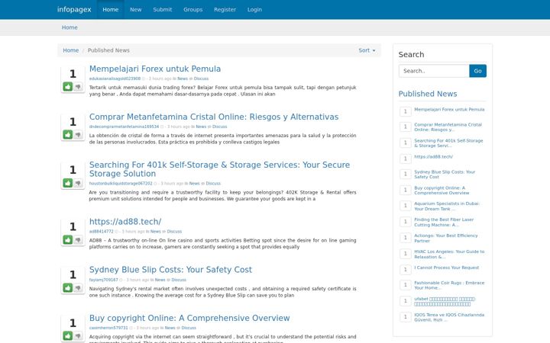Viewport: 550px width, 343px height.
Task: Downvote the https://ad88.tech/ post
Action: [x=78, y=240]
